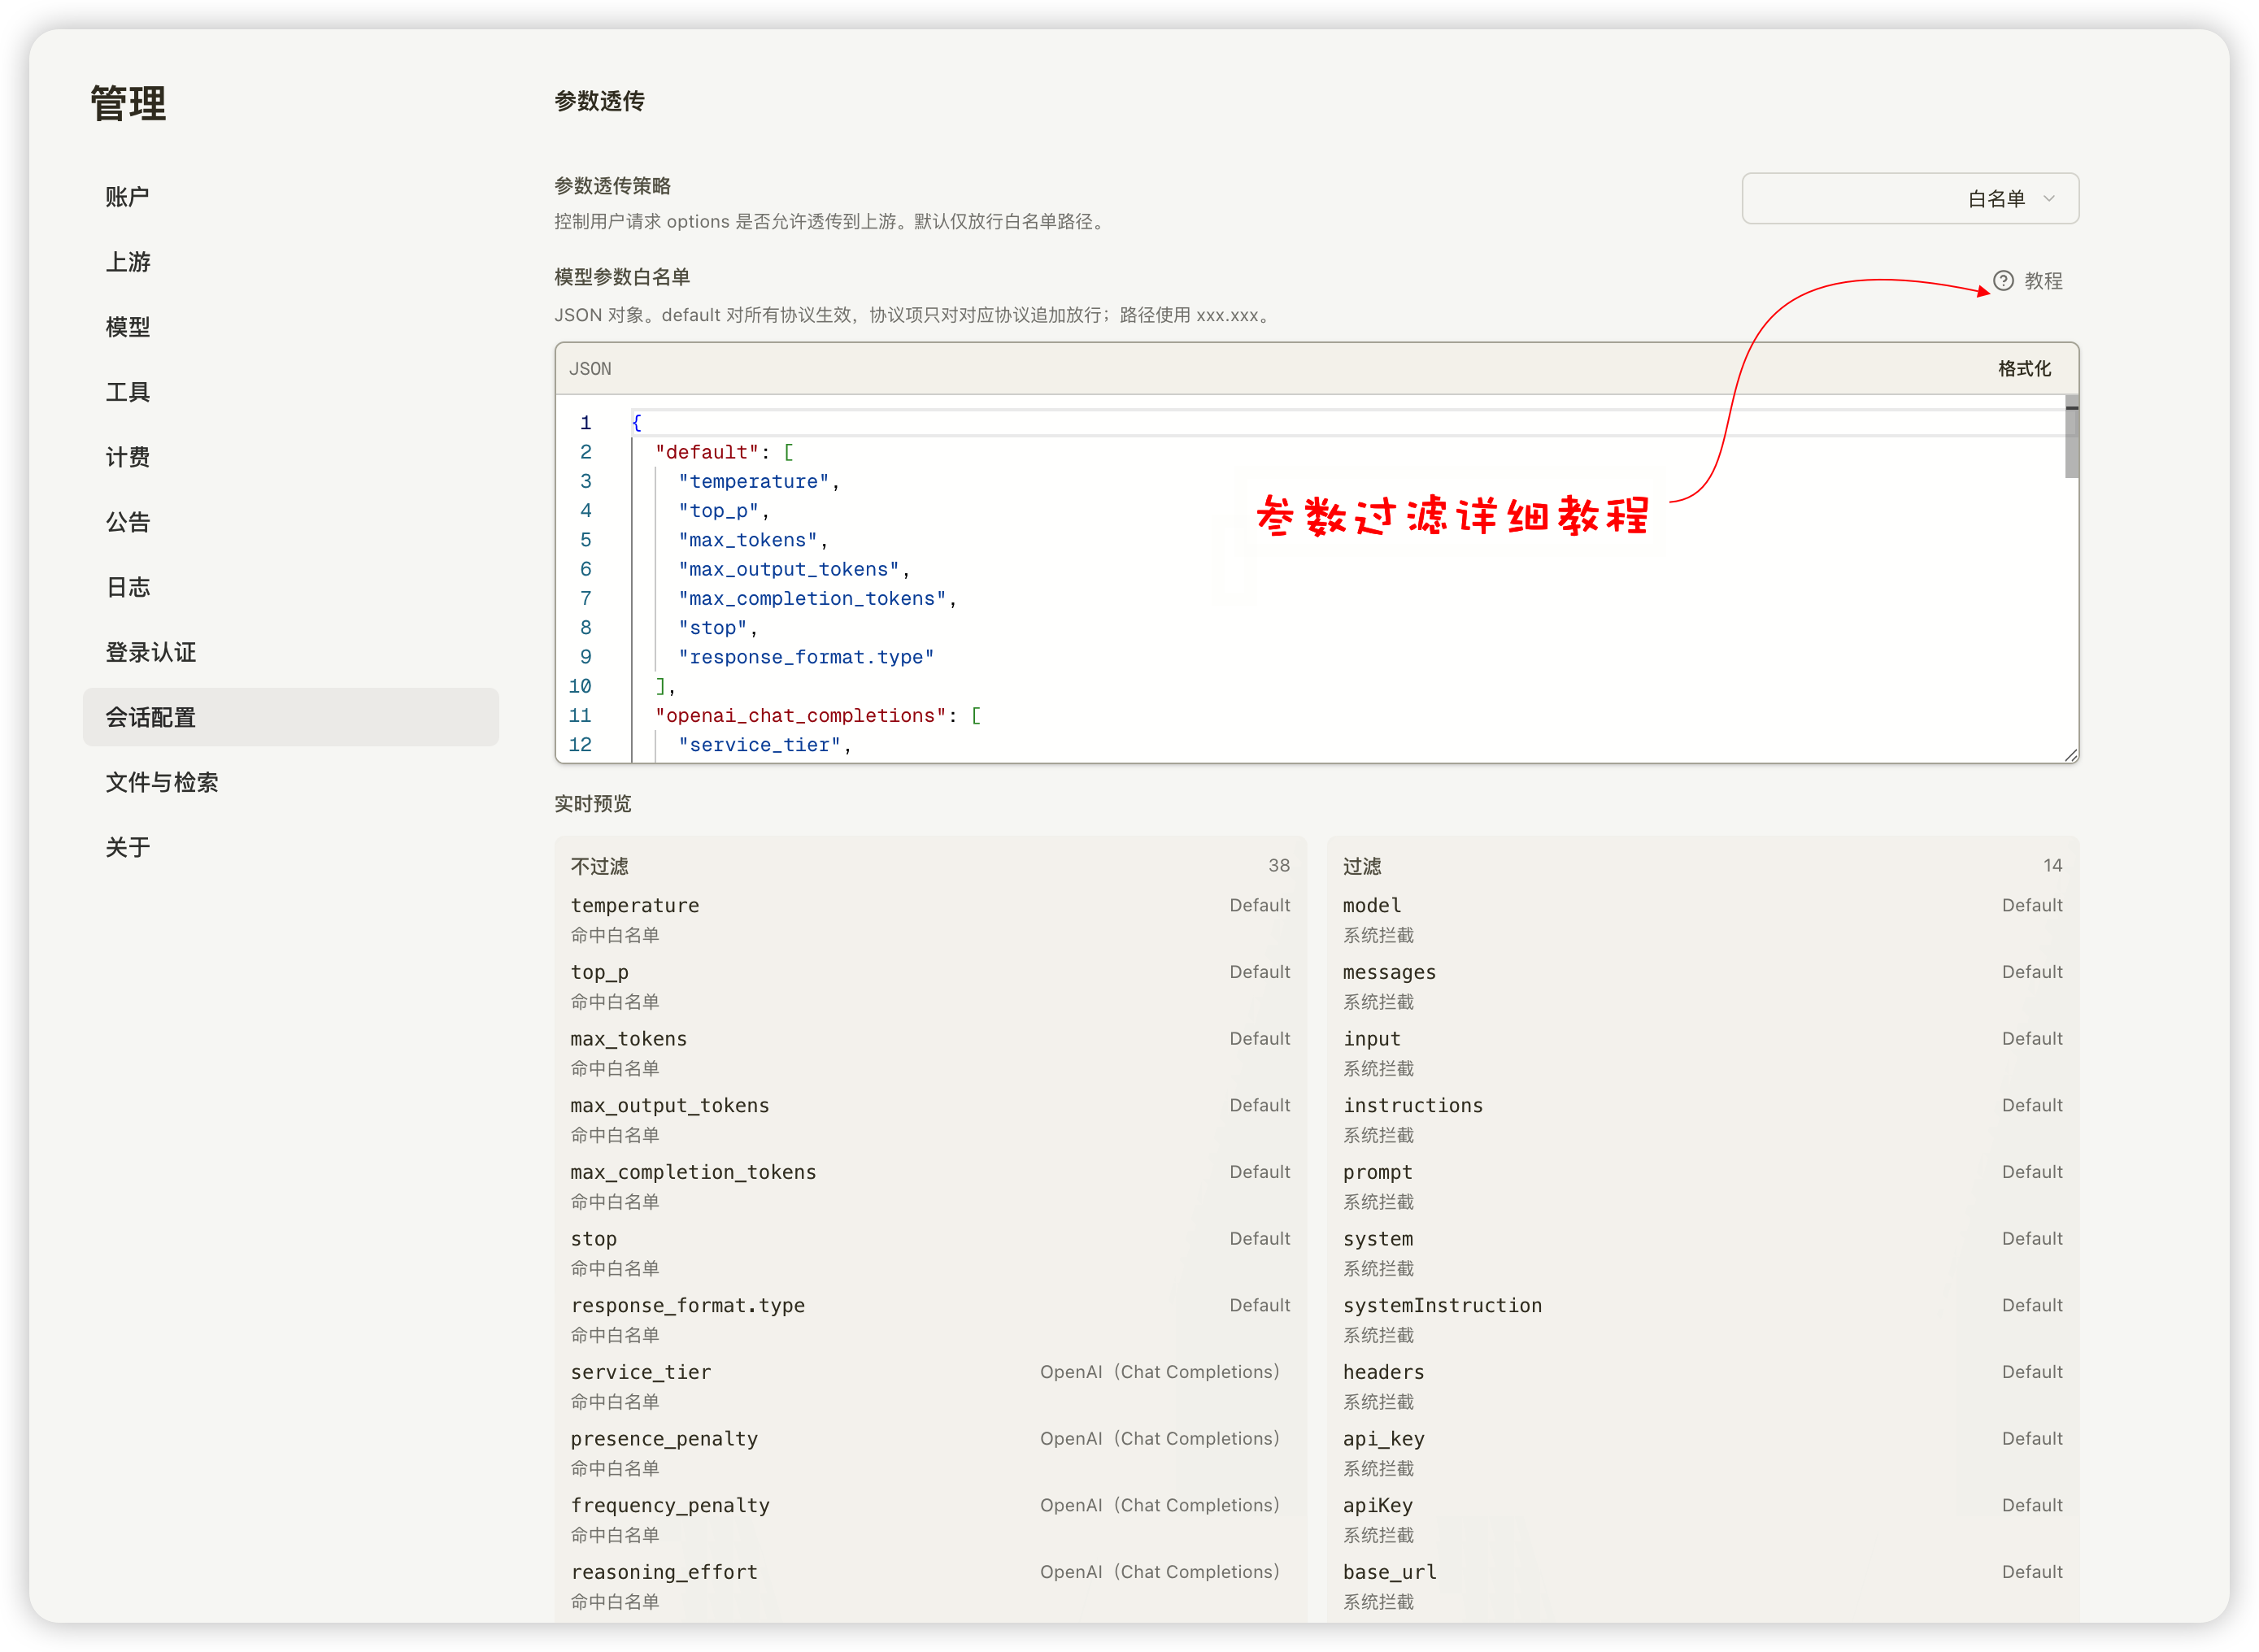Select the systemInstruction row in 过滤 list
2259x1652 pixels.
[1702, 1320]
